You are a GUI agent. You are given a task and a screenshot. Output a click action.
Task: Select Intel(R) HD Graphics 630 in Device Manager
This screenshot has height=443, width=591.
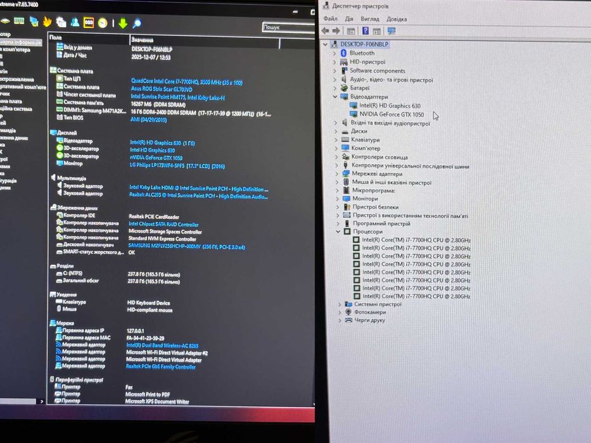click(390, 106)
